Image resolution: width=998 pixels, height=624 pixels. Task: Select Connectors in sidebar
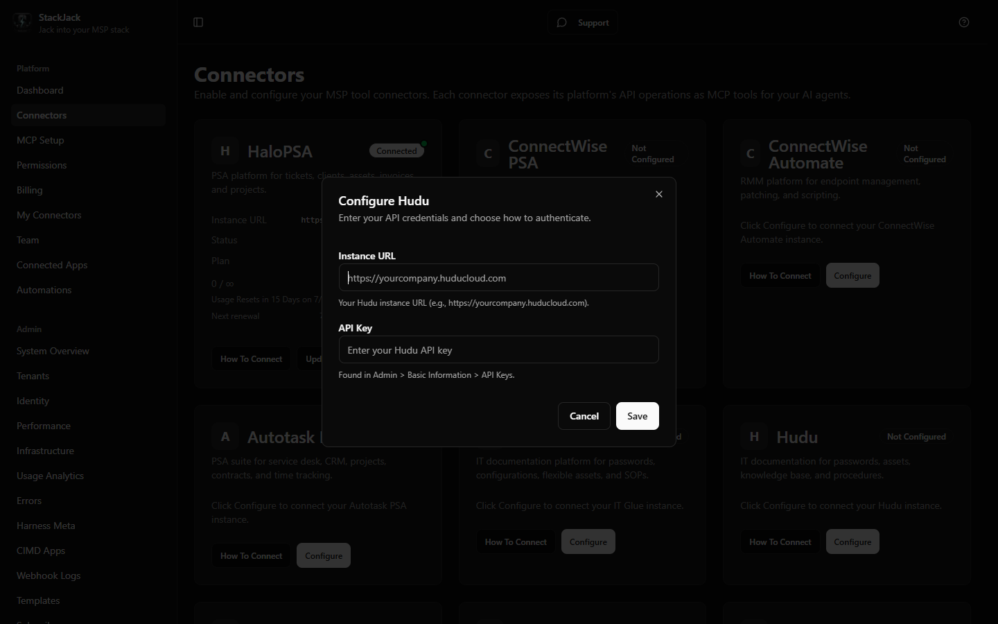[88, 115]
